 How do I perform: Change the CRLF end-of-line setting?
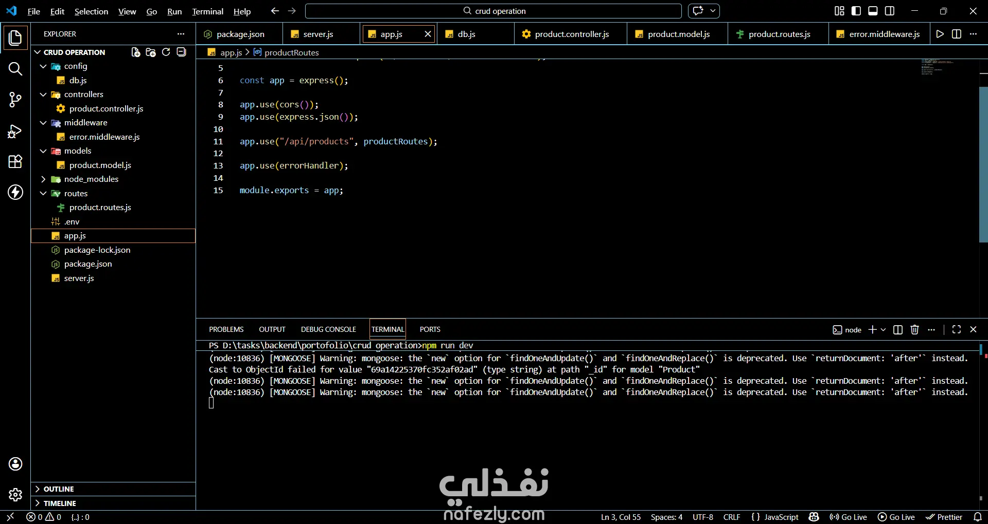(732, 517)
